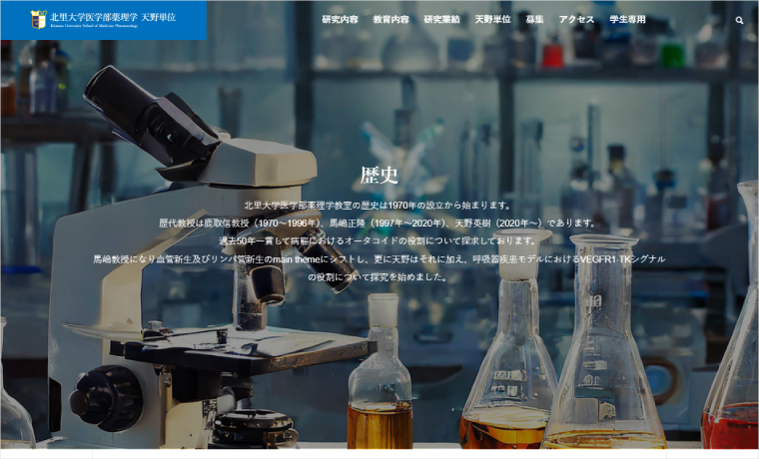This screenshot has width=759, height=459.
Task: Open the 学生専用 menu link
Action: (627, 20)
